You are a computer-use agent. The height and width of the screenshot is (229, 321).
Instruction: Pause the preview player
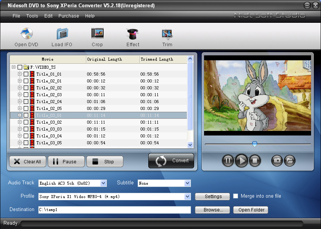[x=228, y=161]
